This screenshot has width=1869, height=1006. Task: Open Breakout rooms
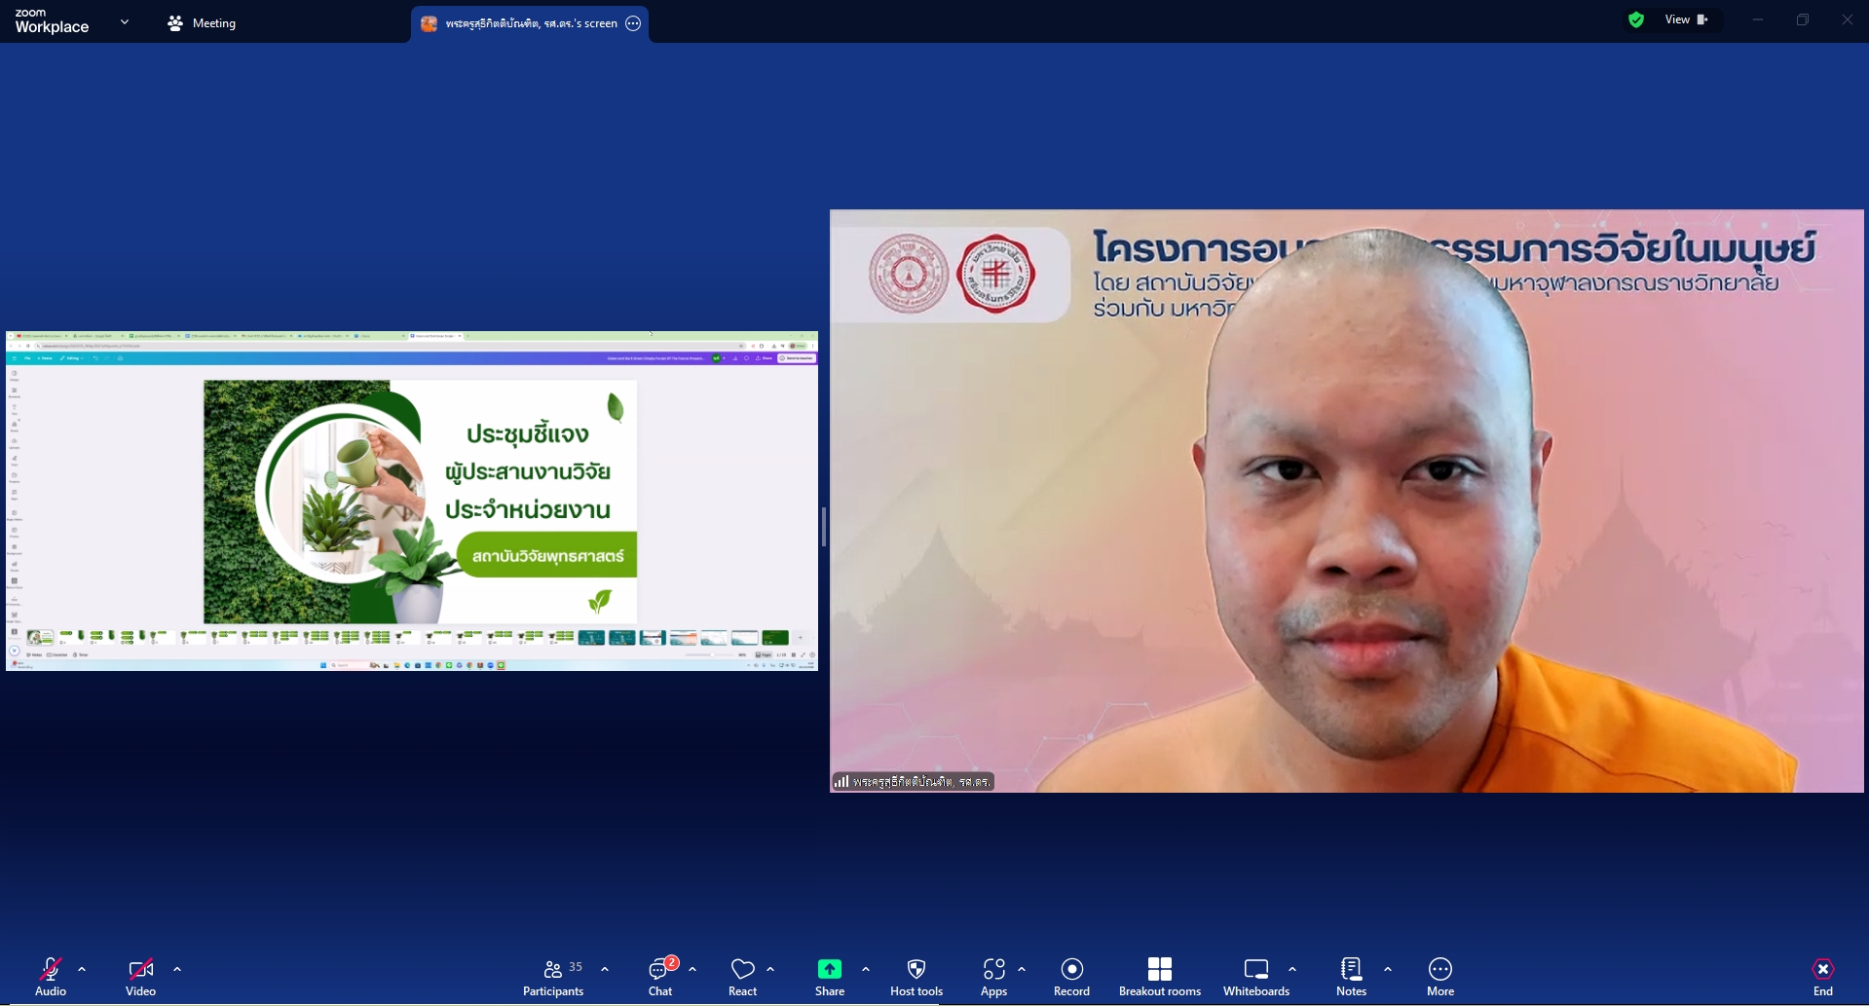1159,976
